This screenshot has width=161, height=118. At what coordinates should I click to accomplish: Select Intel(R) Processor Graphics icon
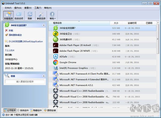[56, 68]
